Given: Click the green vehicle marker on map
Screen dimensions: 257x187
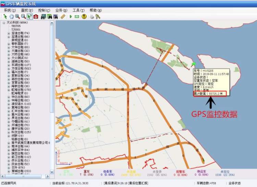Looking at the screenshot, I should 194,64.
